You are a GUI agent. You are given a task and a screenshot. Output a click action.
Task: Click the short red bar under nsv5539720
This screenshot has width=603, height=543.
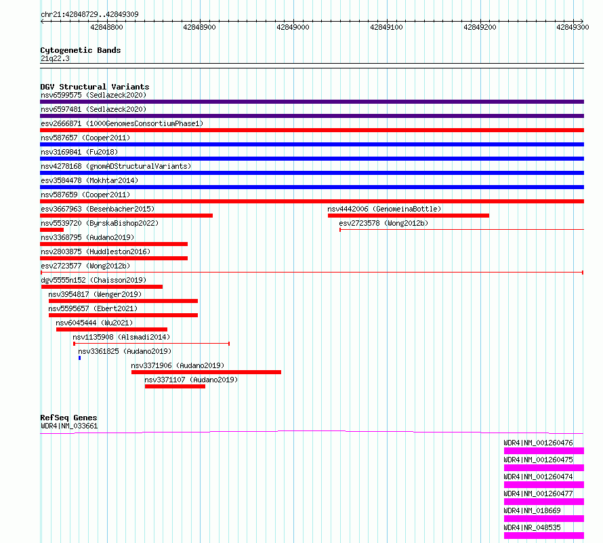point(52,230)
